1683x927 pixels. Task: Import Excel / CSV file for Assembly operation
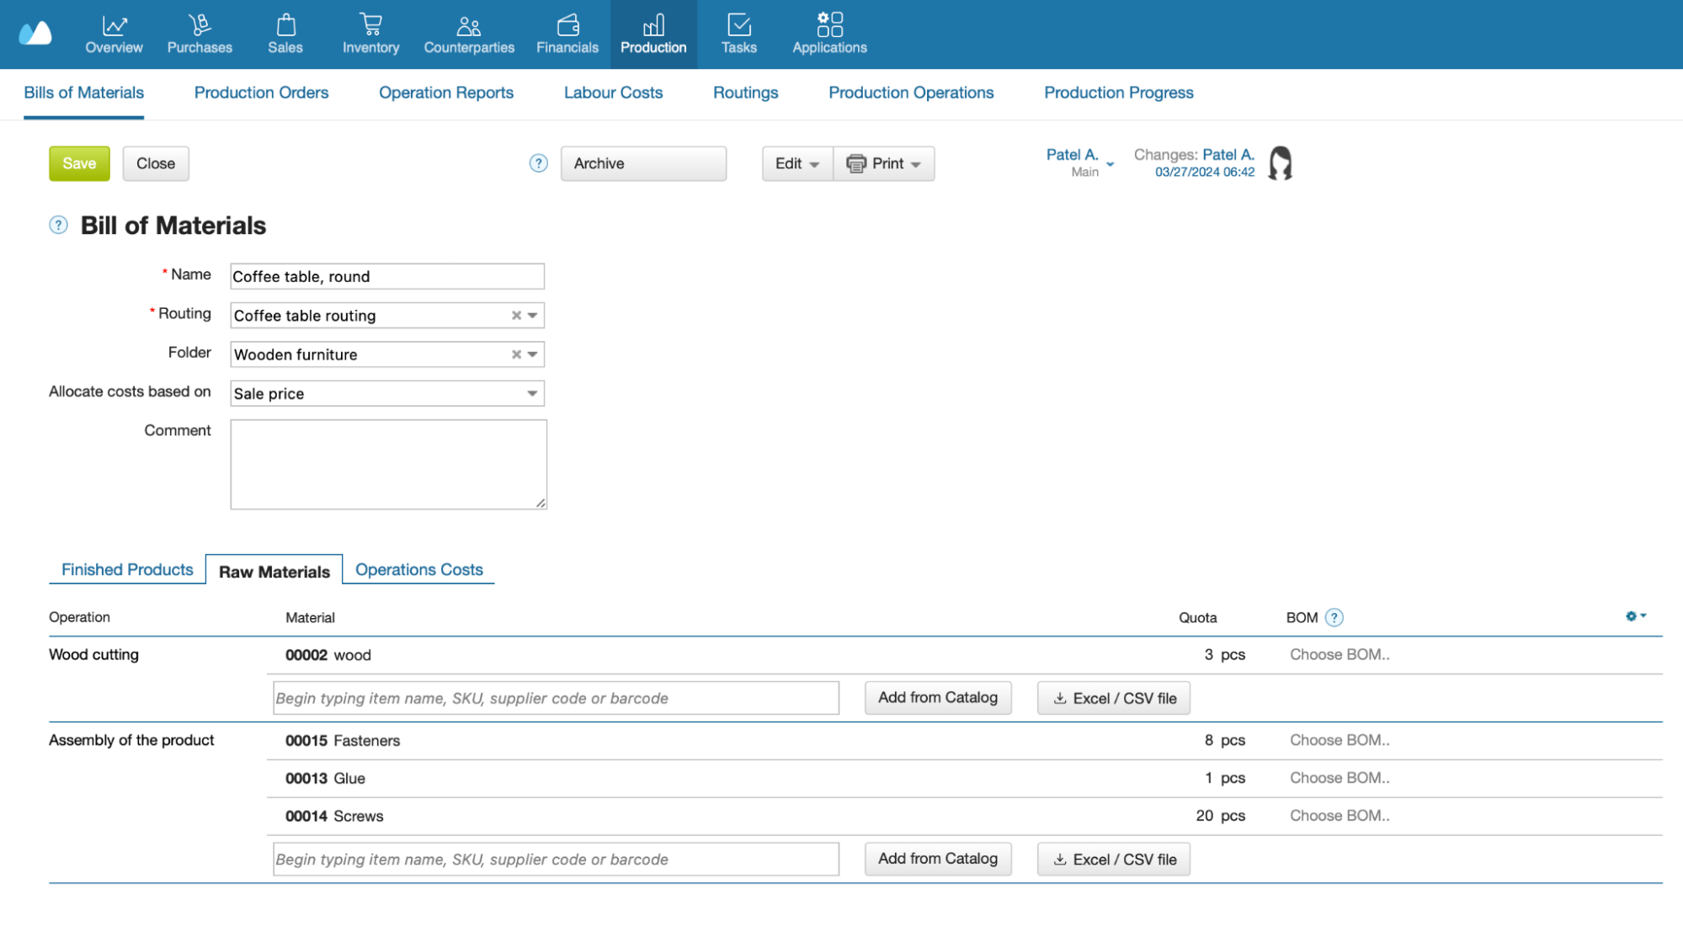pyautogui.click(x=1114, y=860)
